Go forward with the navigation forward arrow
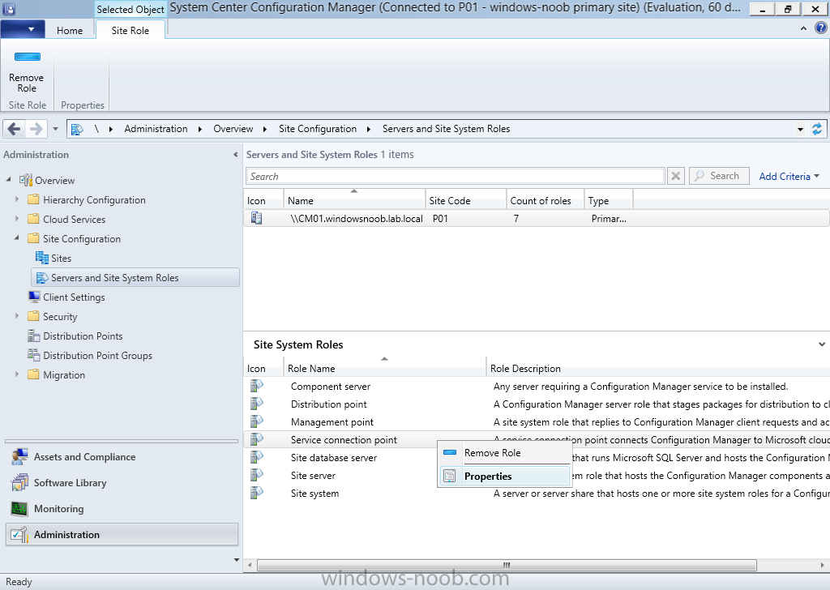 [36, 129]
